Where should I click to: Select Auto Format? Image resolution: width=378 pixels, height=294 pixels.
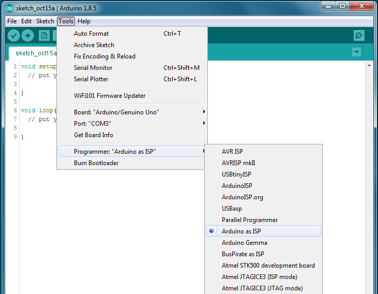(x=132, y=34)
